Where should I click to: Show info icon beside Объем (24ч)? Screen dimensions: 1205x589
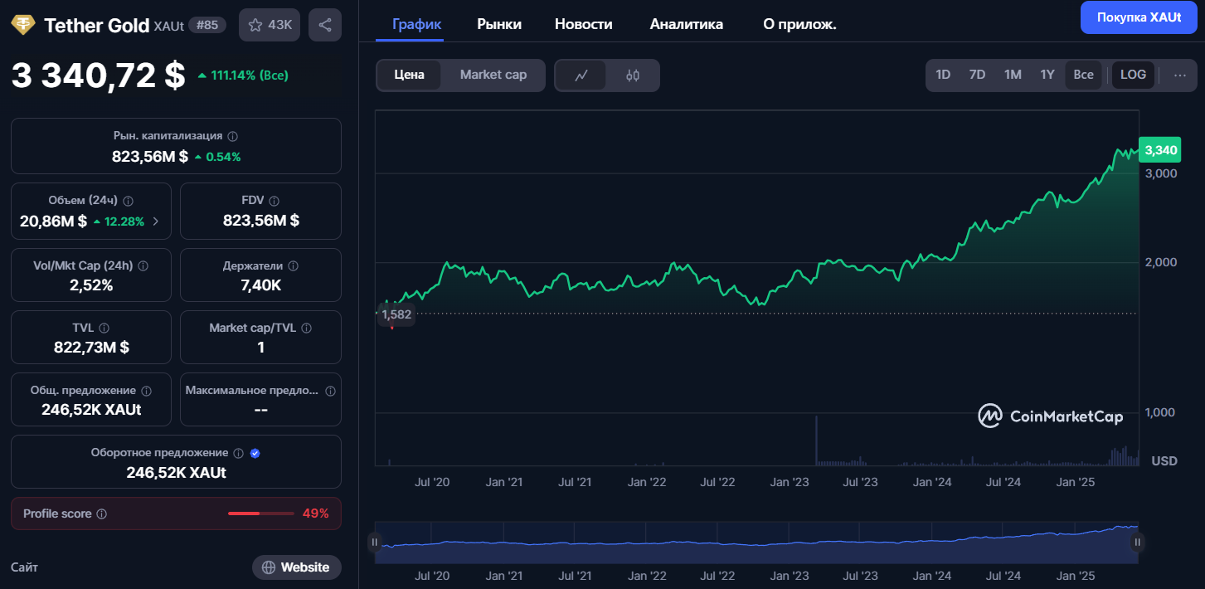(x=129, y=201)
